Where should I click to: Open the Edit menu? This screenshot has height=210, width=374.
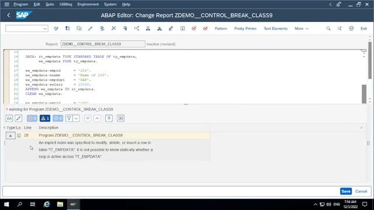pos(37,4)
